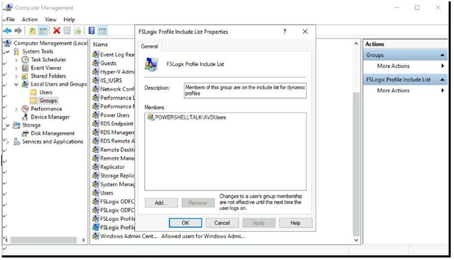Select the RDS Endpoint Servers group row
Screen dimensions: 454x260
113,123
